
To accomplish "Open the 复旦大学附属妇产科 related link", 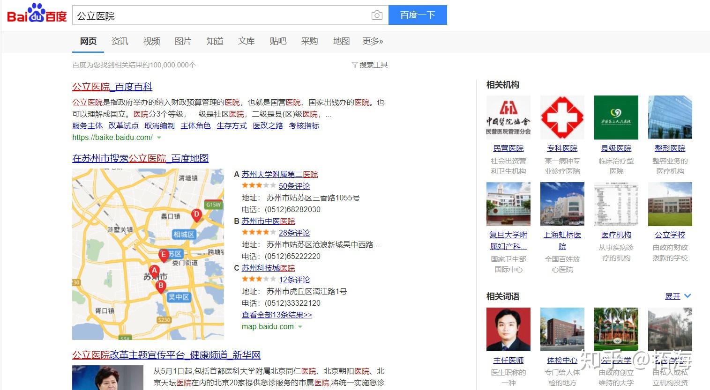I will 508,240.
